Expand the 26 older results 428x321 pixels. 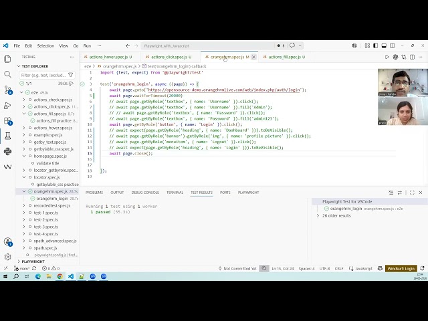pos(318,215)
